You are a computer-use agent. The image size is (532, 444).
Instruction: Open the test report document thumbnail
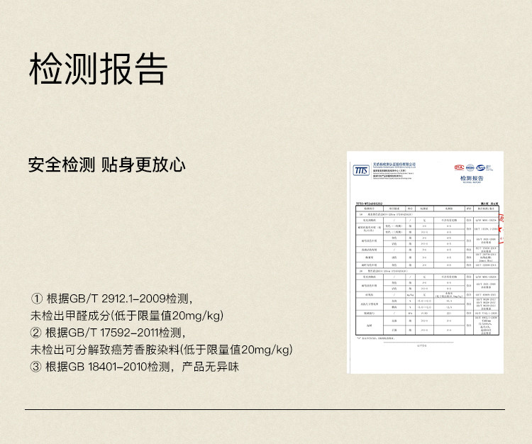(425, 262)
